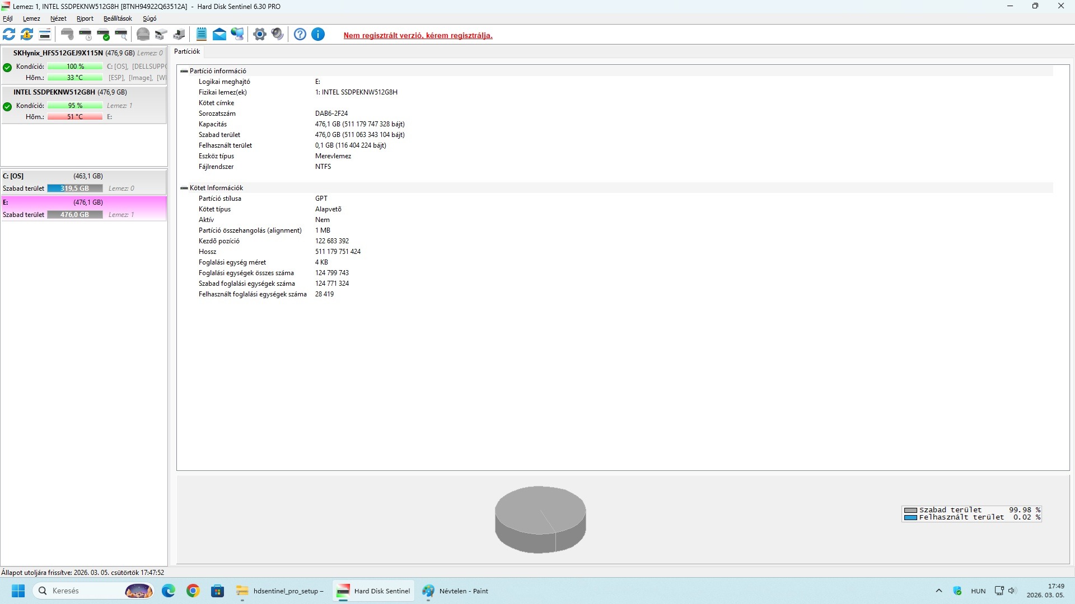This screenshot has width=1075, height=604.
Task: Open settings via the gear icon
Action: point(259,35)
